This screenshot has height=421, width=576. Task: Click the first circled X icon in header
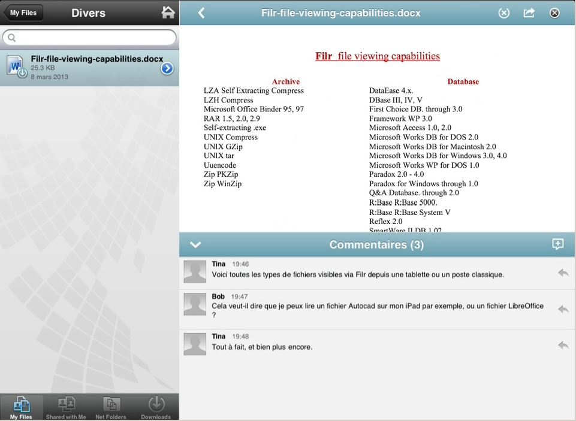click(x=503, y=13)
